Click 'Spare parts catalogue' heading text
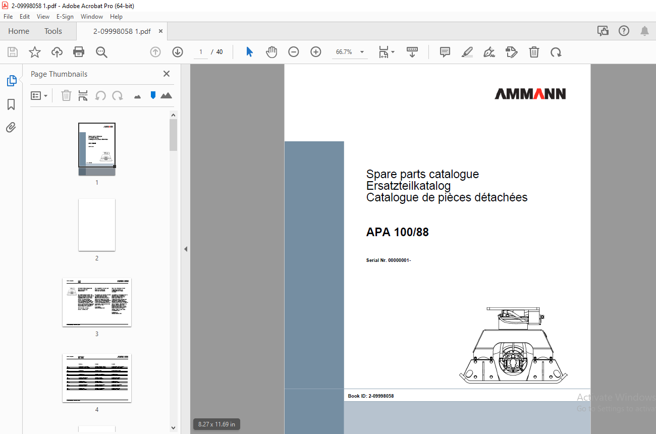This screenshot has height=434, width=656. pyautogui.click(x=422, y=174)
